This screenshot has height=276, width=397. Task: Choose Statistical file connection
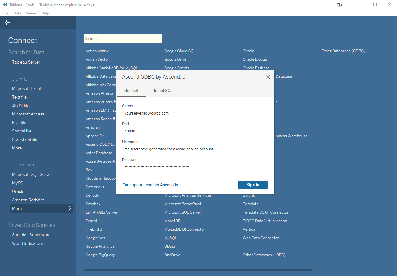pyautogui.click(x=25, y=140)
